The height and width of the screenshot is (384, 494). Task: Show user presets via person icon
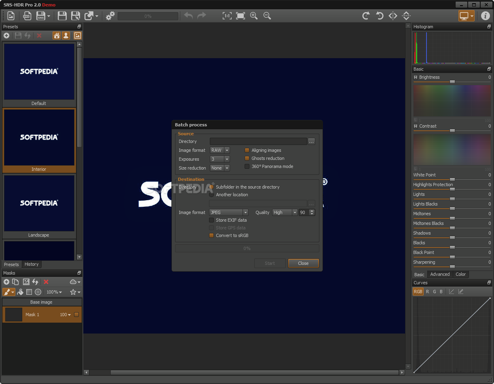(x=66, y=36)
